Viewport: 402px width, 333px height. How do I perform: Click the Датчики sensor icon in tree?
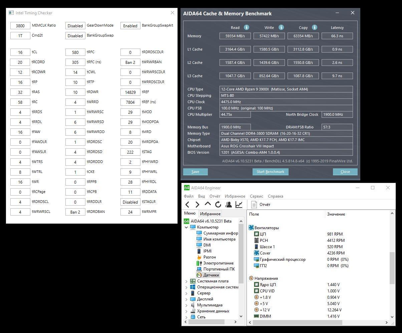tap(199, 275)
